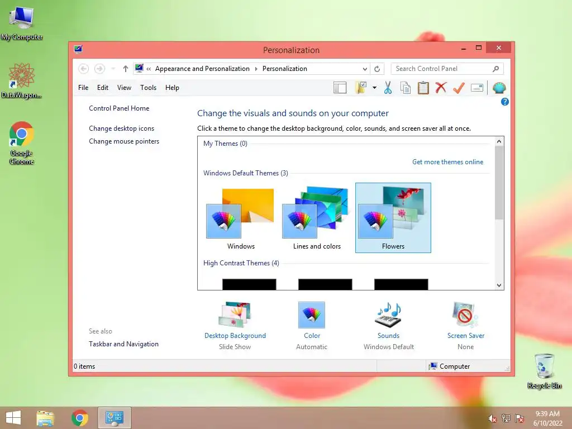
Task: Open Change mouse pointers link
Action: click(124, 141)
